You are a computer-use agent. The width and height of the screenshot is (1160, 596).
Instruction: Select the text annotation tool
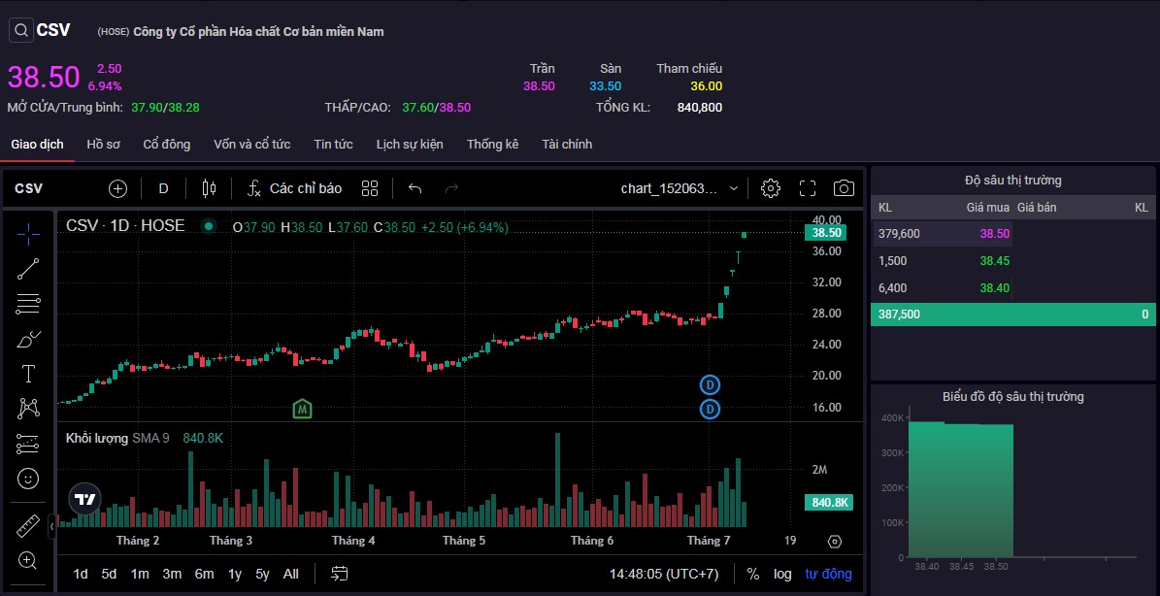click(28, 374)
